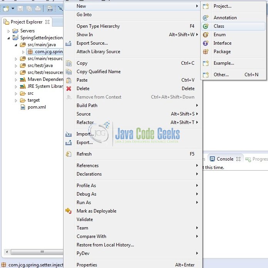Choose Other... in the New submenu

tap(233, 75)
